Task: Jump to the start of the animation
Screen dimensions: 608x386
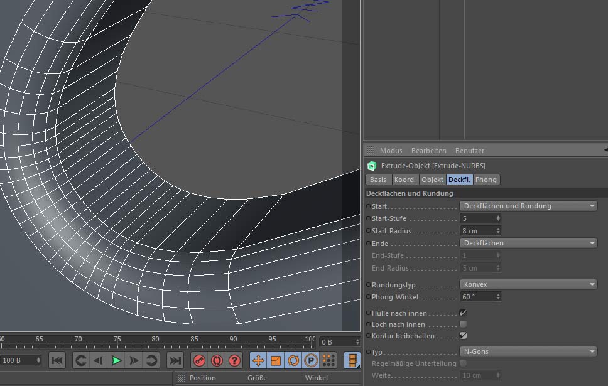Action: click(57, 360)
